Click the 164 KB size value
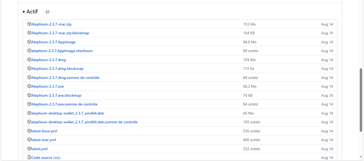364x161 pixels. (249, 33)
